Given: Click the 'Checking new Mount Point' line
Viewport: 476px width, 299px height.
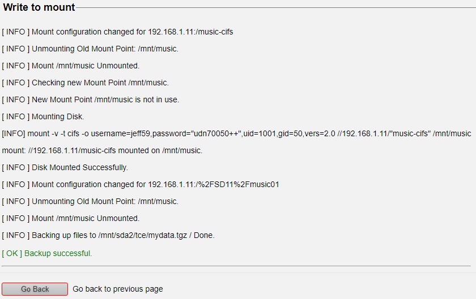Looking at the screenshot, I should pos(86,83).
